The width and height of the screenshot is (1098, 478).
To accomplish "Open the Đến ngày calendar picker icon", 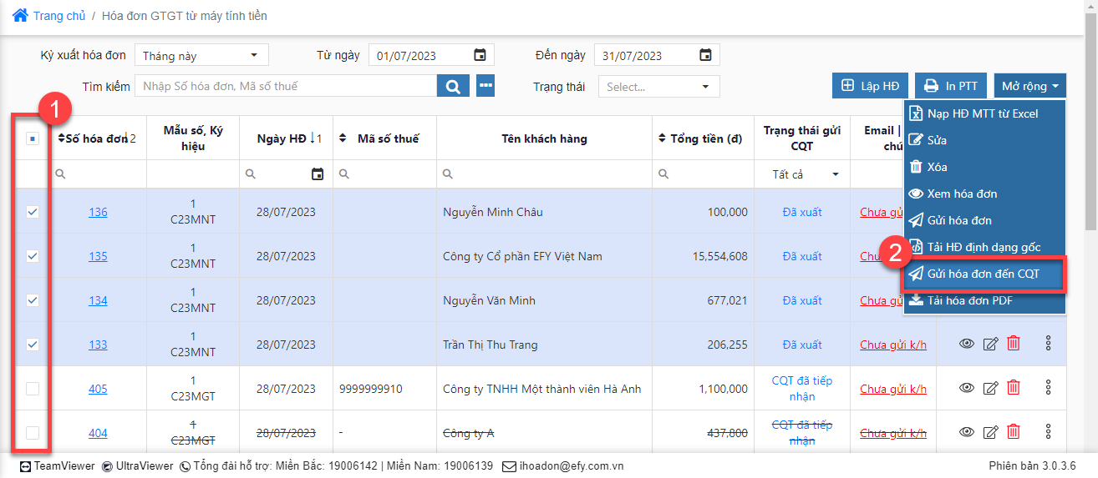I will click(705, 55).
